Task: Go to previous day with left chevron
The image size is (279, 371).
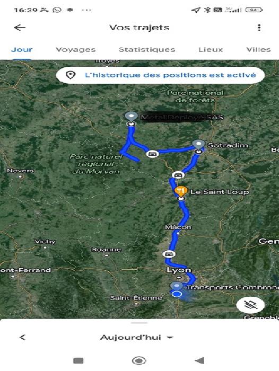Action: point(22,337)
